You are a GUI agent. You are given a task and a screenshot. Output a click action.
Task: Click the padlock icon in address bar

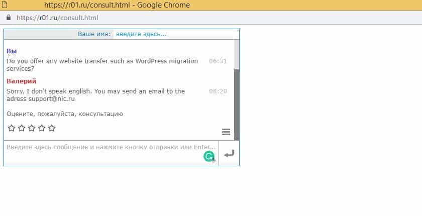(x=9, y=18)
